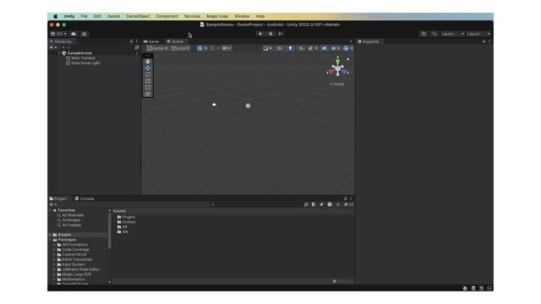Open the global search magnifier icon

point(434,34)
